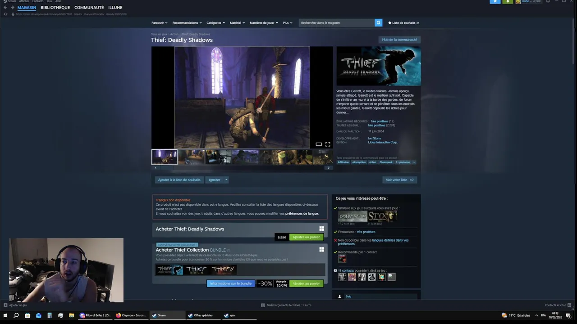
Task: Click the recommending contact's avatar
Action: pyautogui.click(x=342, y=259)
